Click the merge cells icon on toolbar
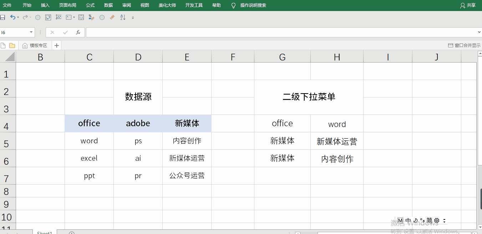The height and width of the screenshot is (234, 482). click(x=81, y=17)
